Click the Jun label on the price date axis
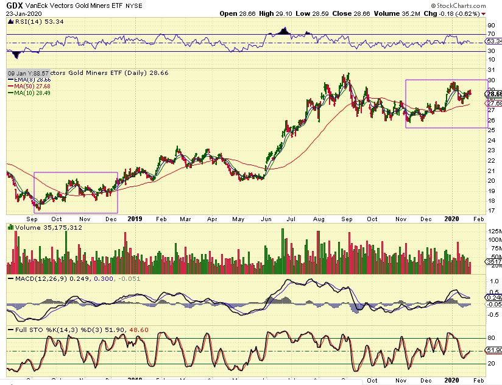The height and width of the screenshot is (385, 502). tap(266, 219)
